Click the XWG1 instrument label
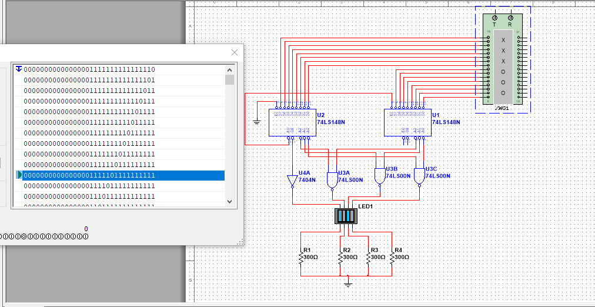Viewport: 595px width, 307px height. click(x=503, y=109)
